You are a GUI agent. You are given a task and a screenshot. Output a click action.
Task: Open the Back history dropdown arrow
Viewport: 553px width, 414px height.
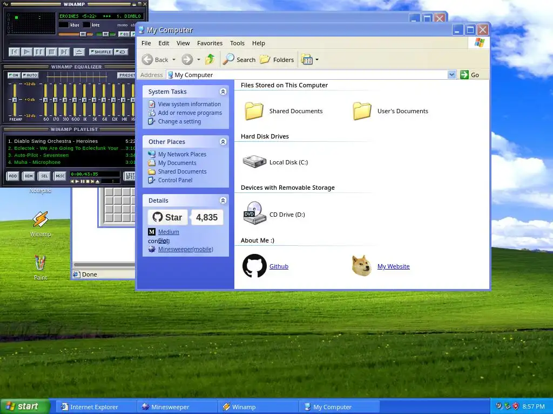174,60
